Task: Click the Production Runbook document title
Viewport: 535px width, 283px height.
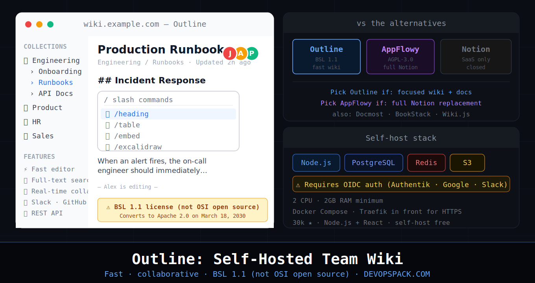Action: point(161,50)
